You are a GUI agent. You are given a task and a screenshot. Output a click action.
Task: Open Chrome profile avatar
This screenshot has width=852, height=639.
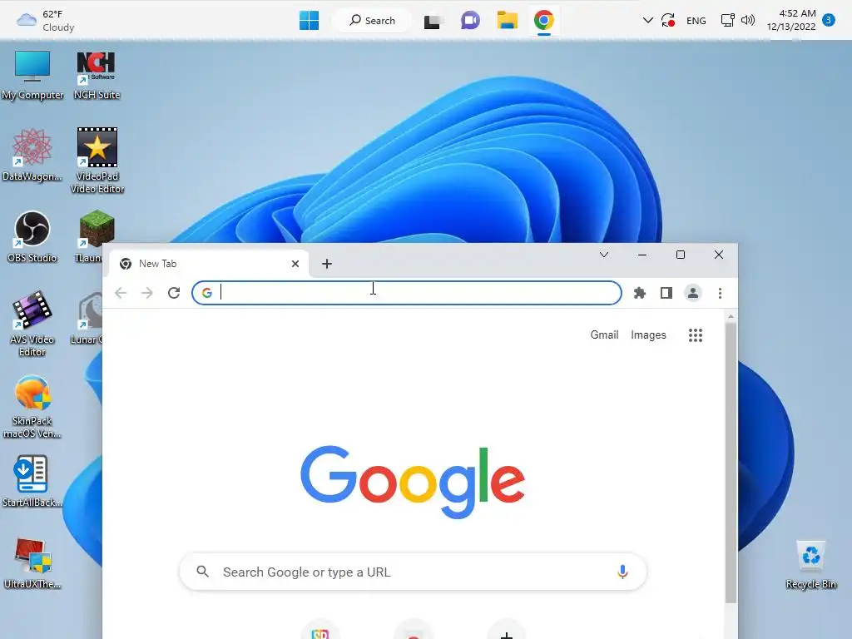tap(693, 293)
